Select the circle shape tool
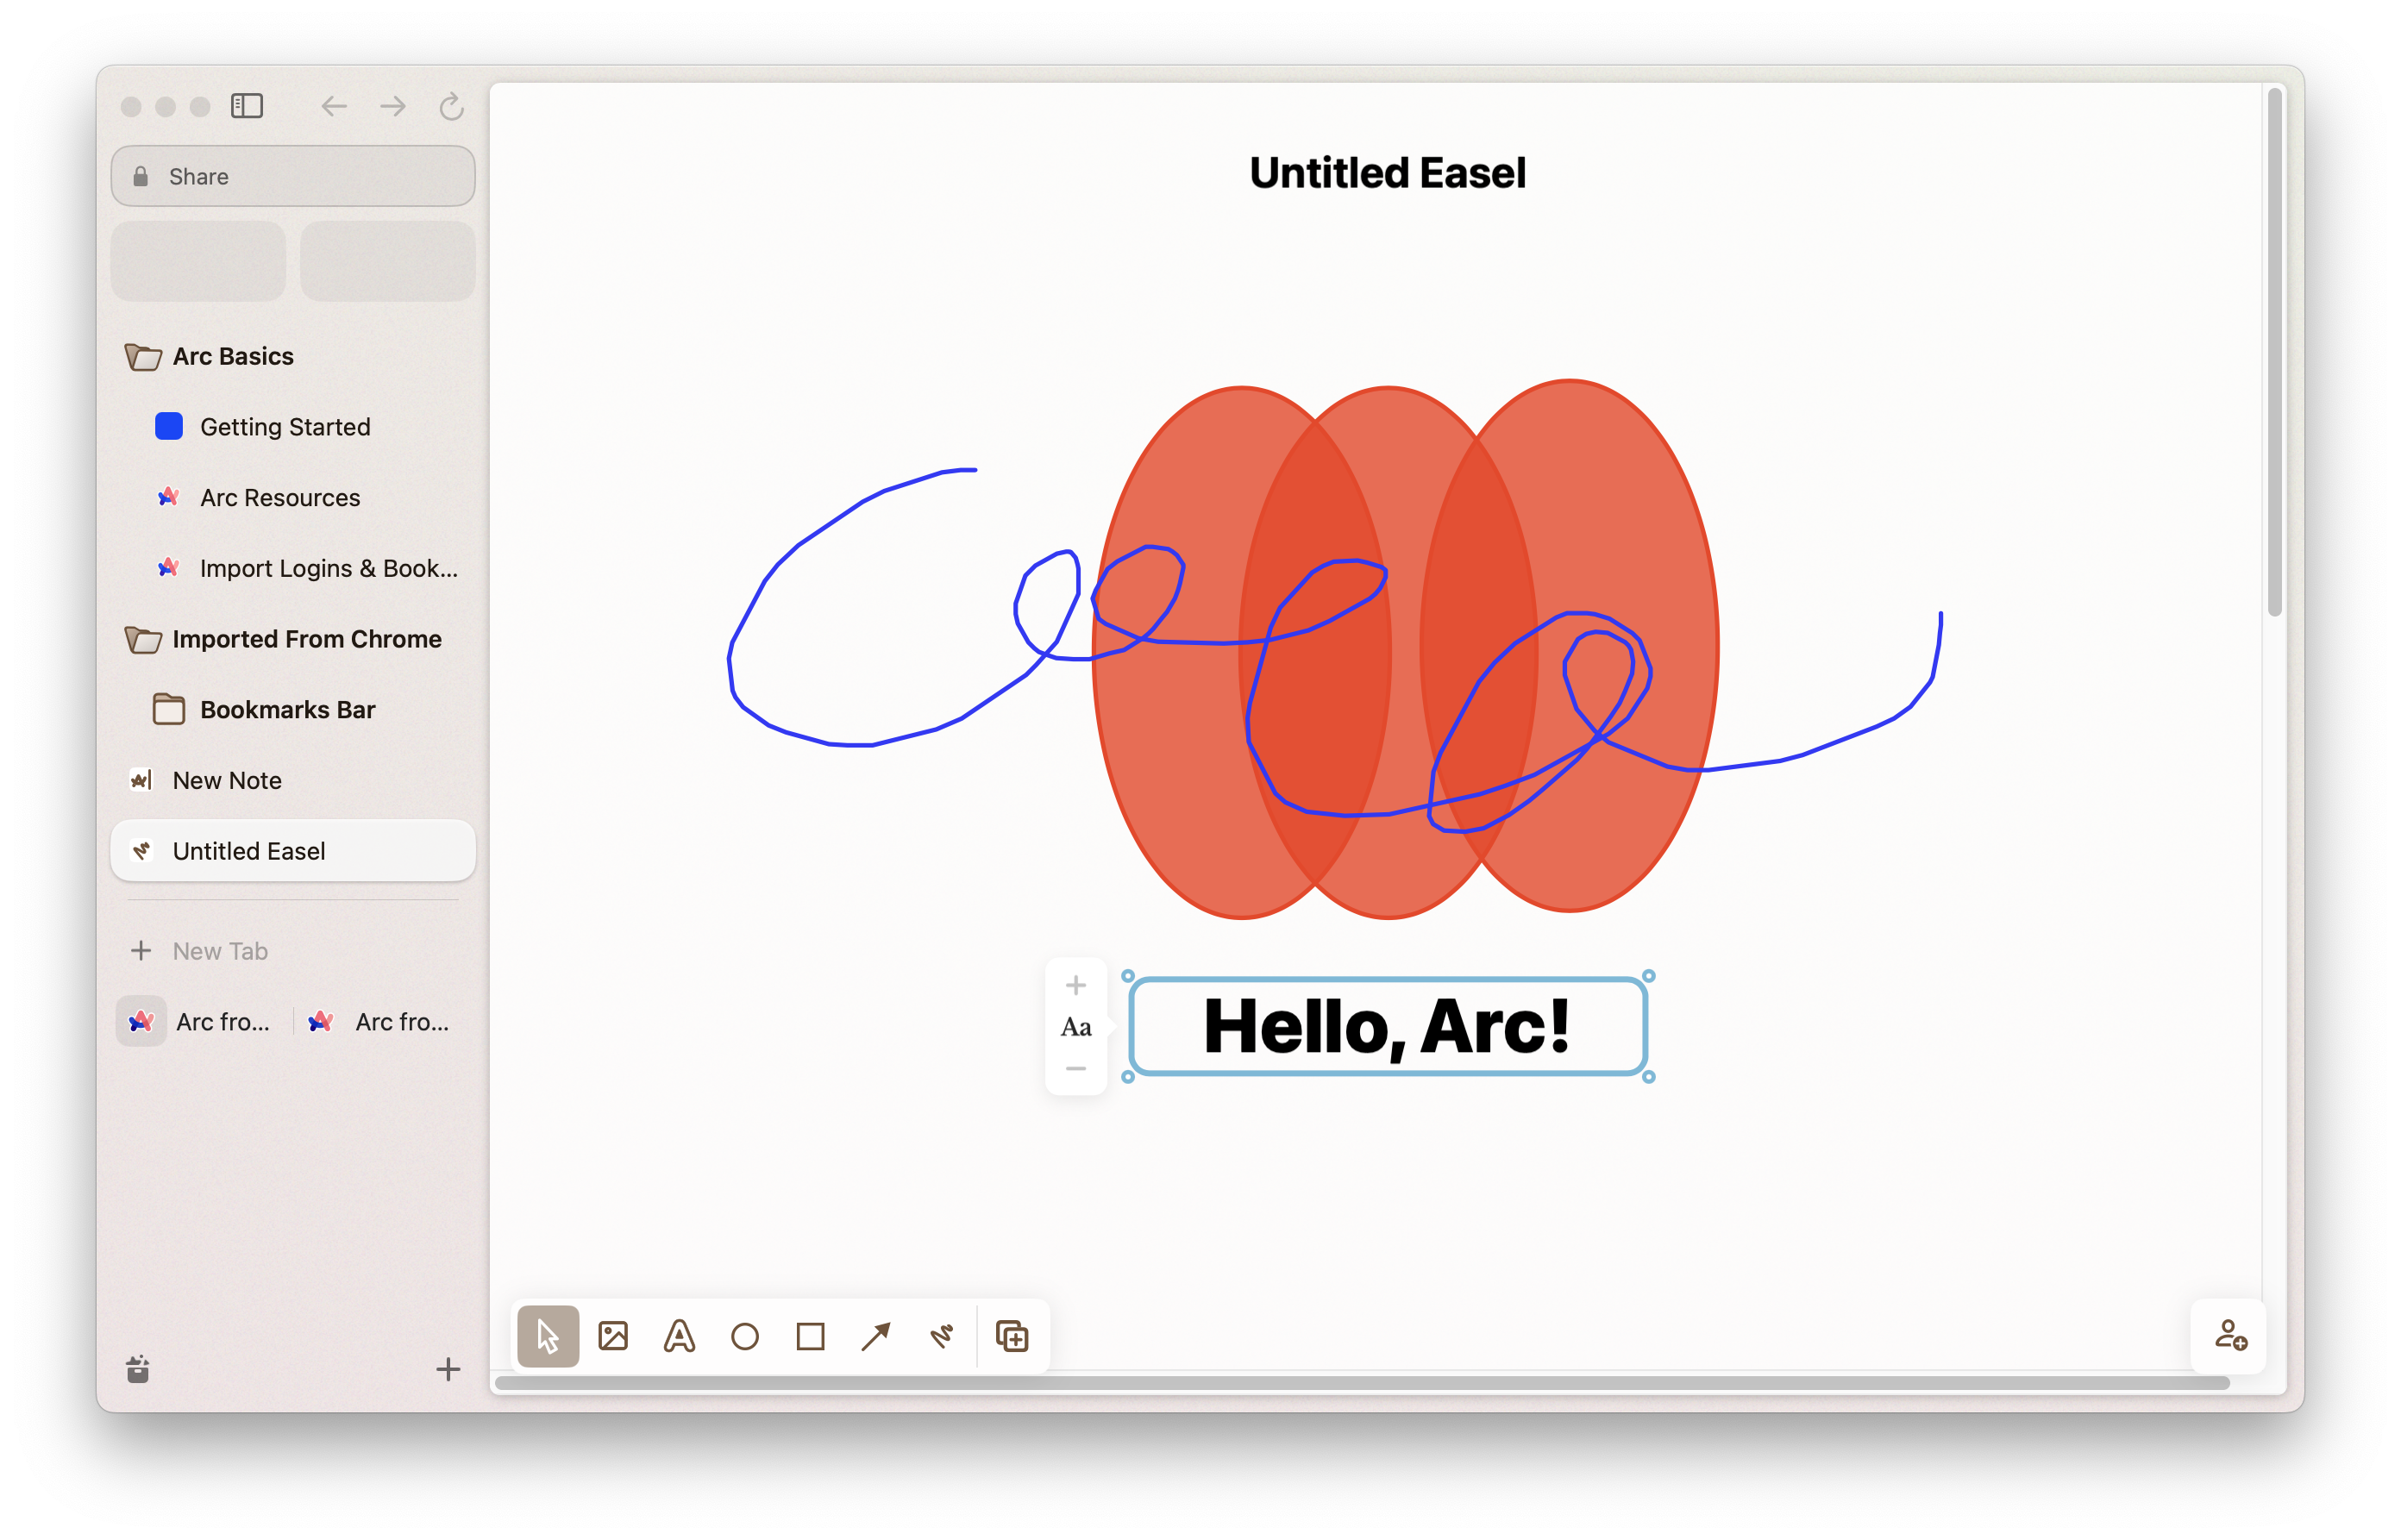Image resolution: width=2401 pixels, height=1540 pixels. (x=745, y=1336)
